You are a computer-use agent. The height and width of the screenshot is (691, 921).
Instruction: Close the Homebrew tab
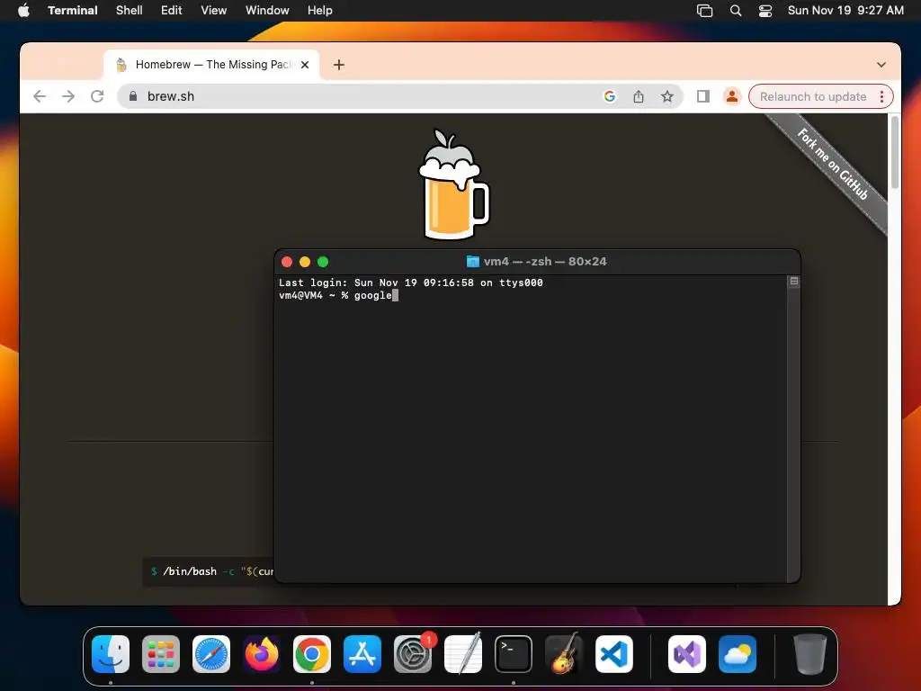point(305,65)
